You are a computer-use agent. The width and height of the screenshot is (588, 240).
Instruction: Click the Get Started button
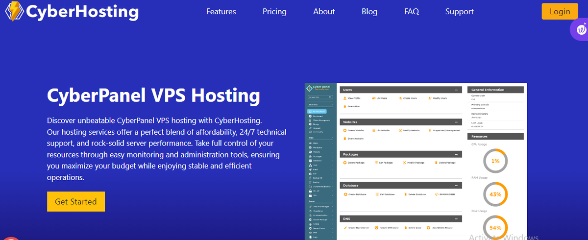click(76, 201)
